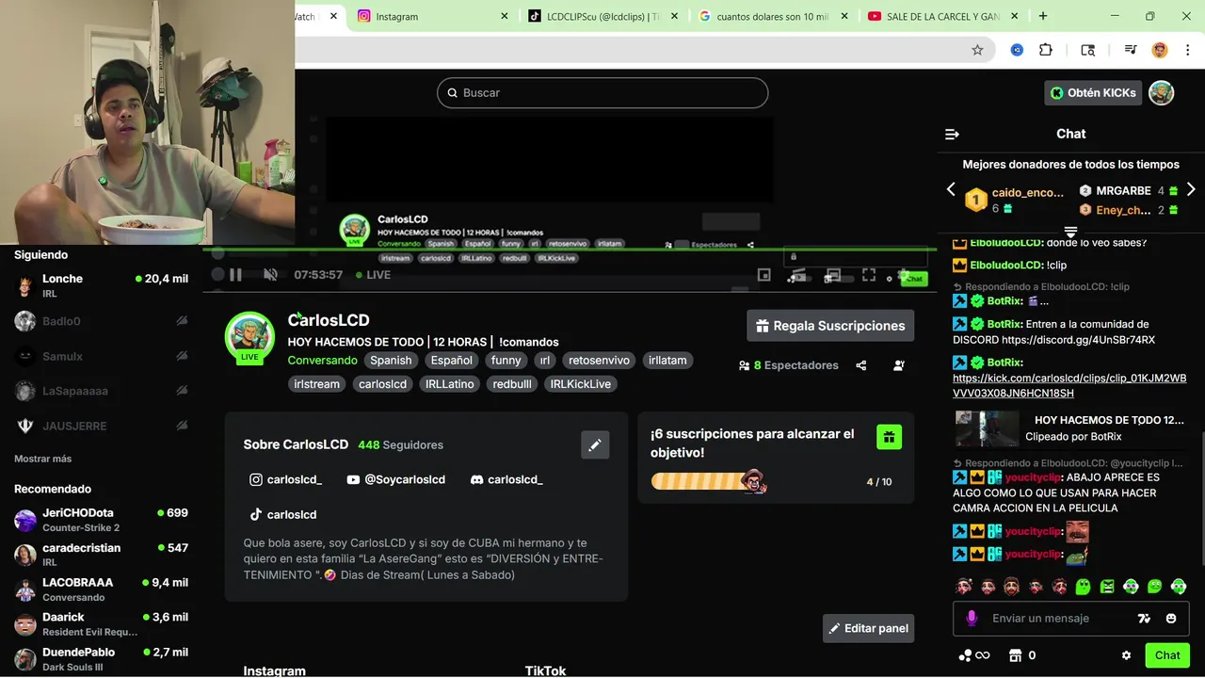Open the DuendePablo recommended channel
This screenshot has width=1205, height=678.
(101, 659)
